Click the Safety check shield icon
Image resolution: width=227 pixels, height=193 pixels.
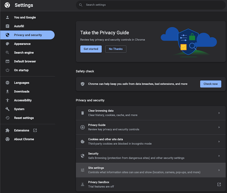pyautogui.click(x=82, y=84)
